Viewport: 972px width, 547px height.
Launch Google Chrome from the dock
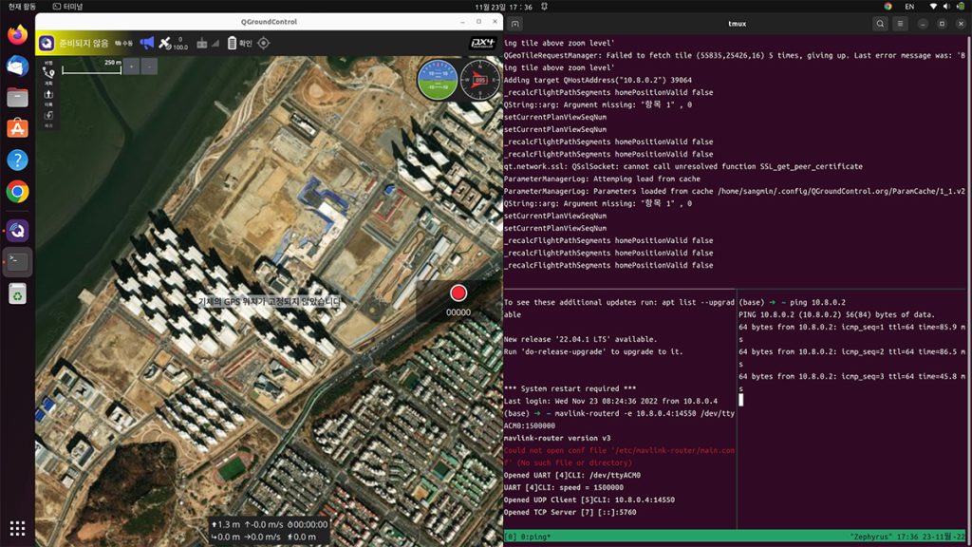(x=17, y=192)
